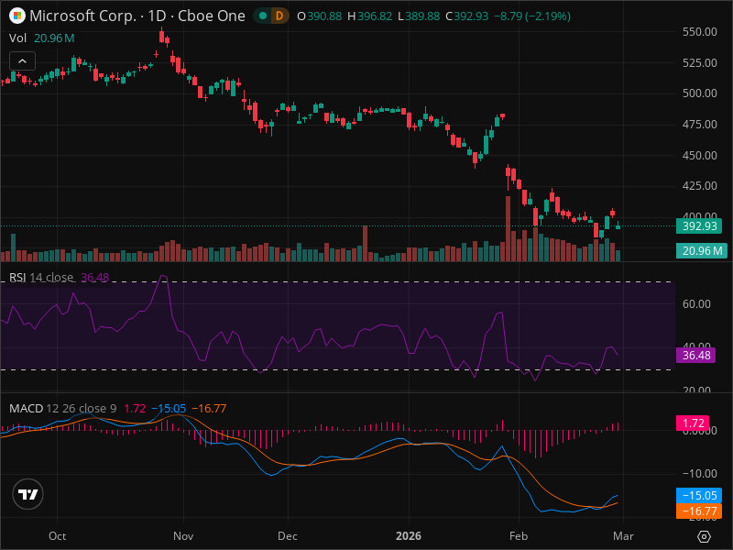Click the high value H396.82

click(370, 16)
